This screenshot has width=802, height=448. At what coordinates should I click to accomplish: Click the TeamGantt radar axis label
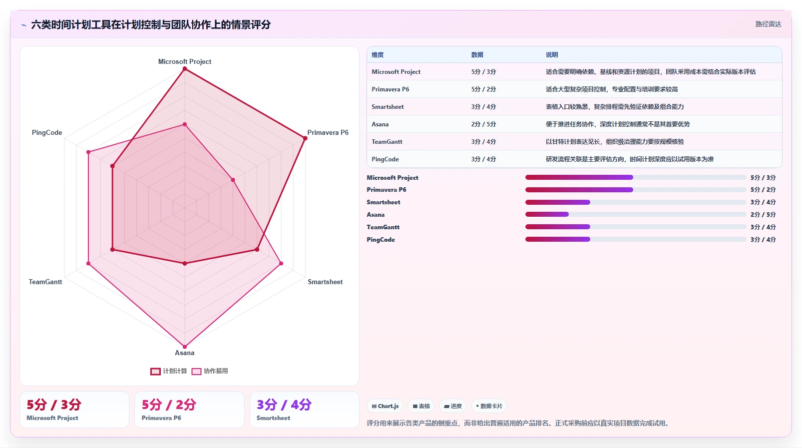click(x=45, y=282)
